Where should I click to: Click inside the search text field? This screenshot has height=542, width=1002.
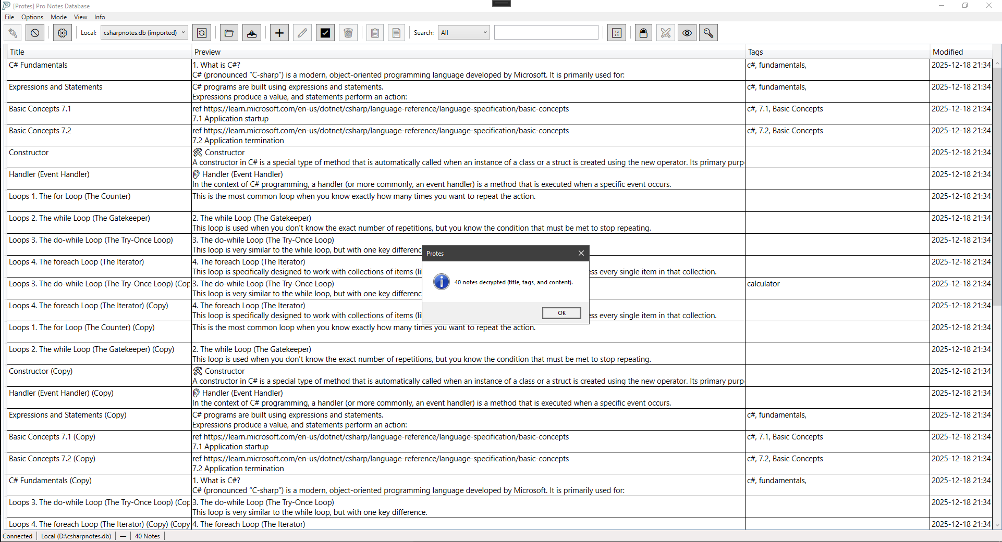(x=546, y=33)
